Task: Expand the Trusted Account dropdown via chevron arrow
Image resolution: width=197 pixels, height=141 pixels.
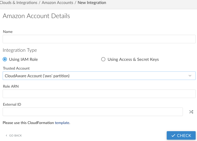Action: tap(190, 76)
